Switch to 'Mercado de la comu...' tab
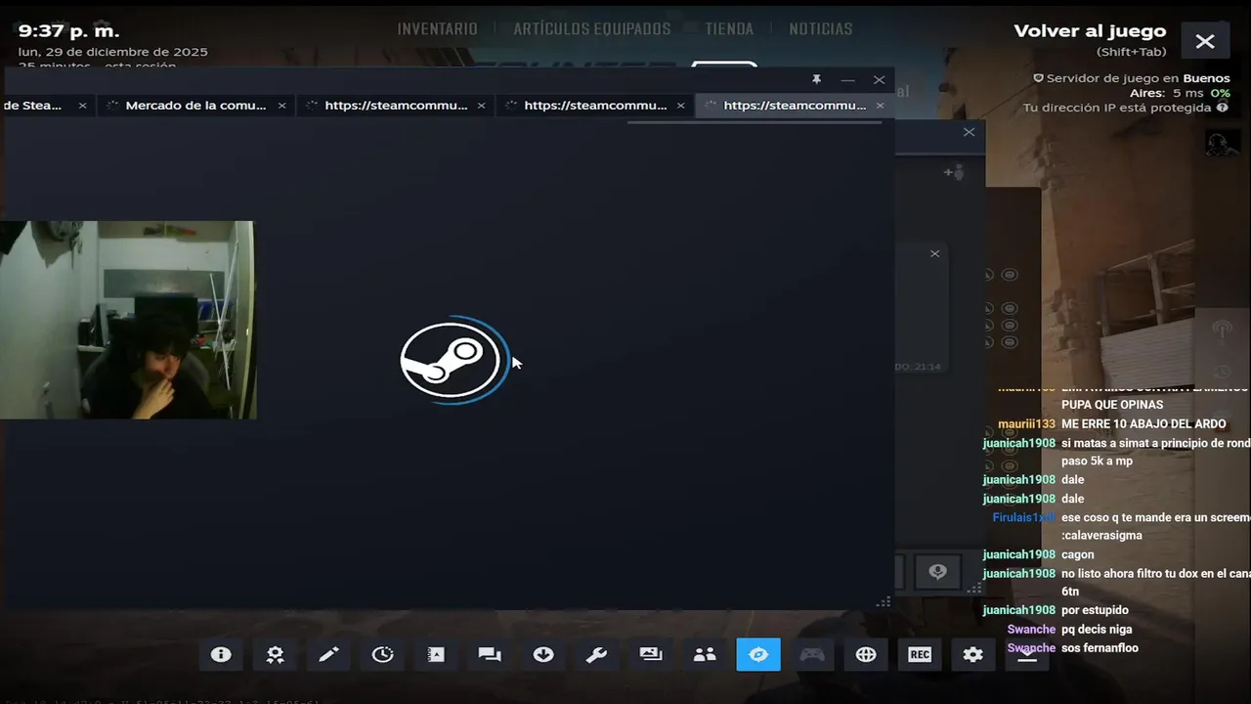The height and width of the screenshot is (704, 1251). point(195,106)
